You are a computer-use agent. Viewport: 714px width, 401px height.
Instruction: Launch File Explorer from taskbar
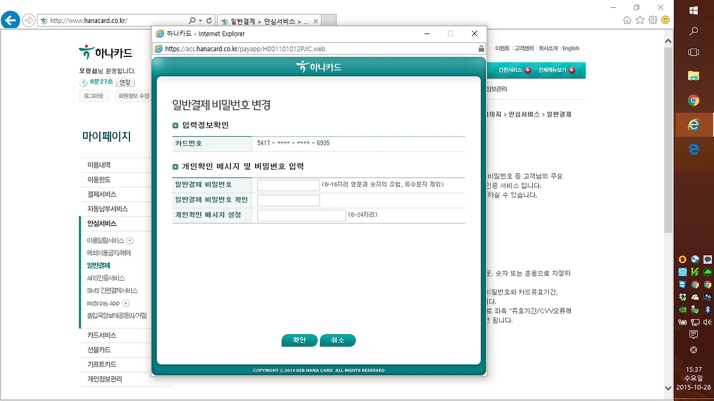coord(693,76)
